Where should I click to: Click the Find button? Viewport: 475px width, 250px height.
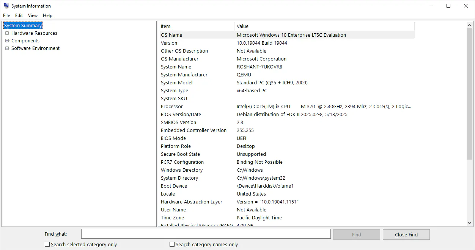click(x=357, y=234)
